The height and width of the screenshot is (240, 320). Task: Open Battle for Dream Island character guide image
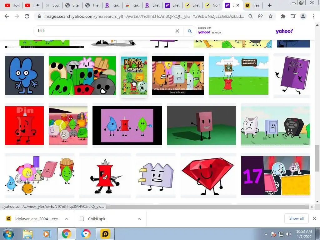[134, 76]
